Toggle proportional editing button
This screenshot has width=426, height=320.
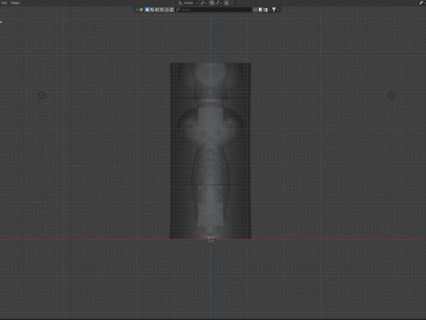226,3
